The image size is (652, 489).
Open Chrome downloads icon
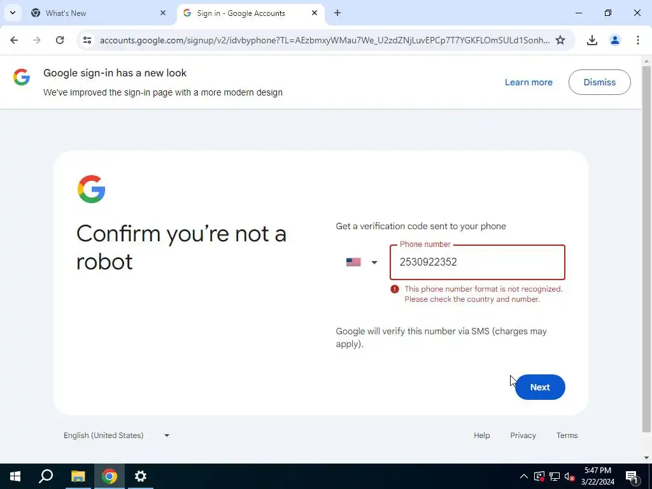pos(592,40)
